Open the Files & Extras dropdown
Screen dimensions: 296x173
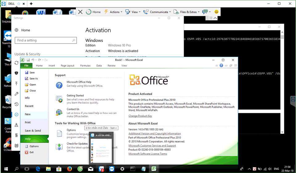pos(187,12)
